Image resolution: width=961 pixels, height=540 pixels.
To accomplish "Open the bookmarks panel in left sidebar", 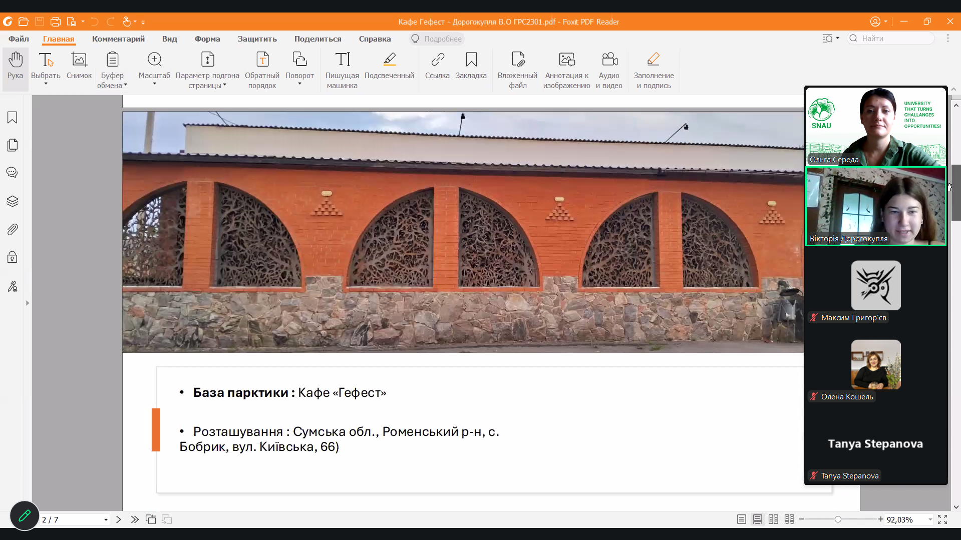I will click(13, 118).
